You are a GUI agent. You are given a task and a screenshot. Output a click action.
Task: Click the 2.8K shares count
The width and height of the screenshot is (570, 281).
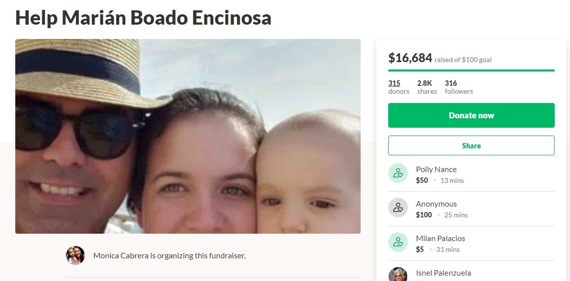pos(427,87)
